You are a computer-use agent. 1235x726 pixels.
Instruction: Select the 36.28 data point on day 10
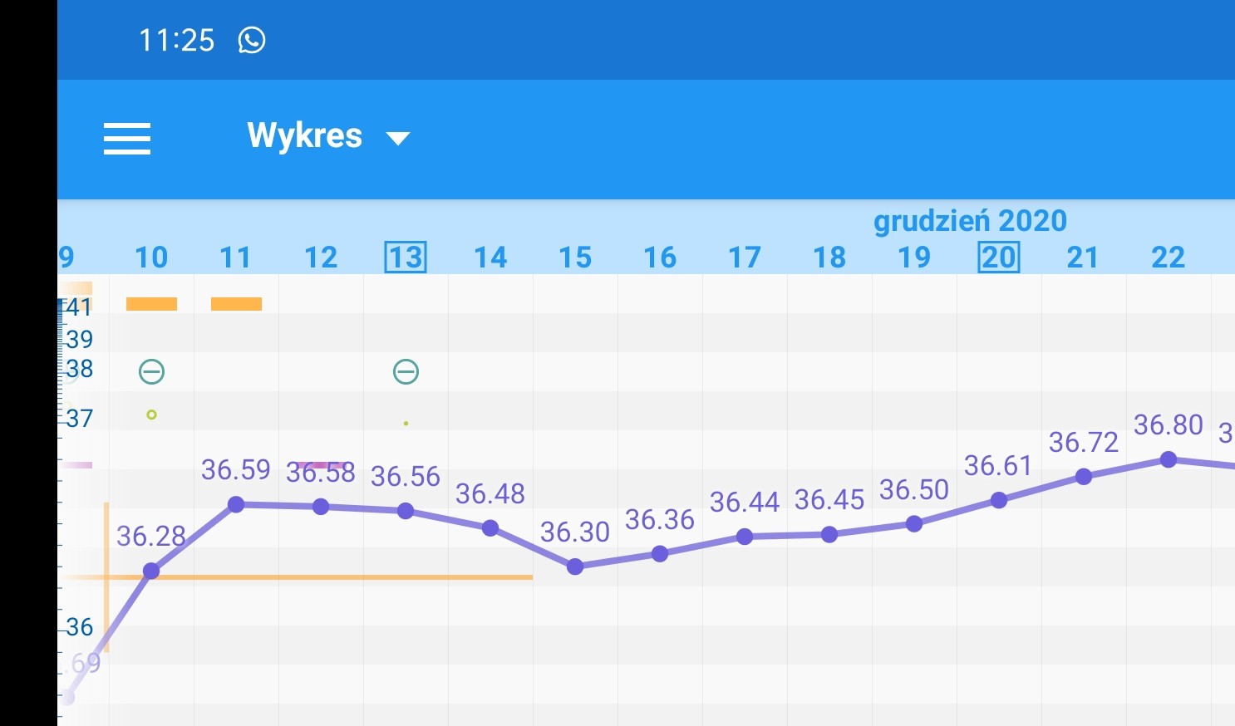point(151,571)
